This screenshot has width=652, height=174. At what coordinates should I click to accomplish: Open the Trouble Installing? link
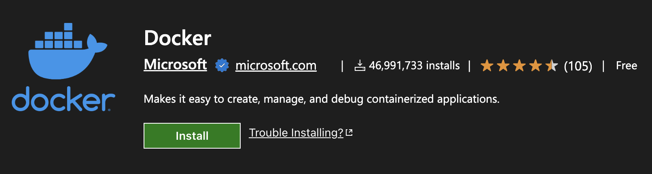[296, 133]
